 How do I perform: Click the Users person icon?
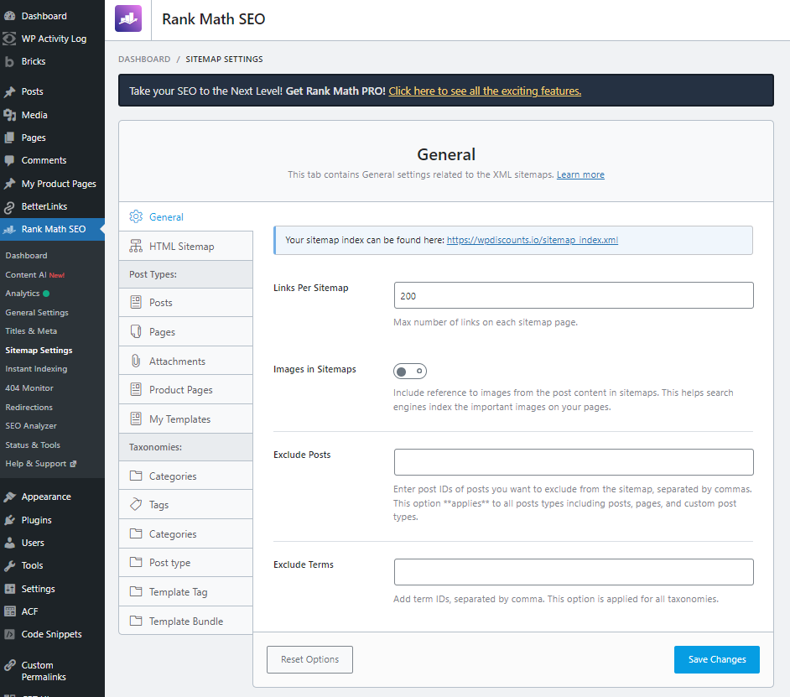pyautogui.click(x=9, y=543)
